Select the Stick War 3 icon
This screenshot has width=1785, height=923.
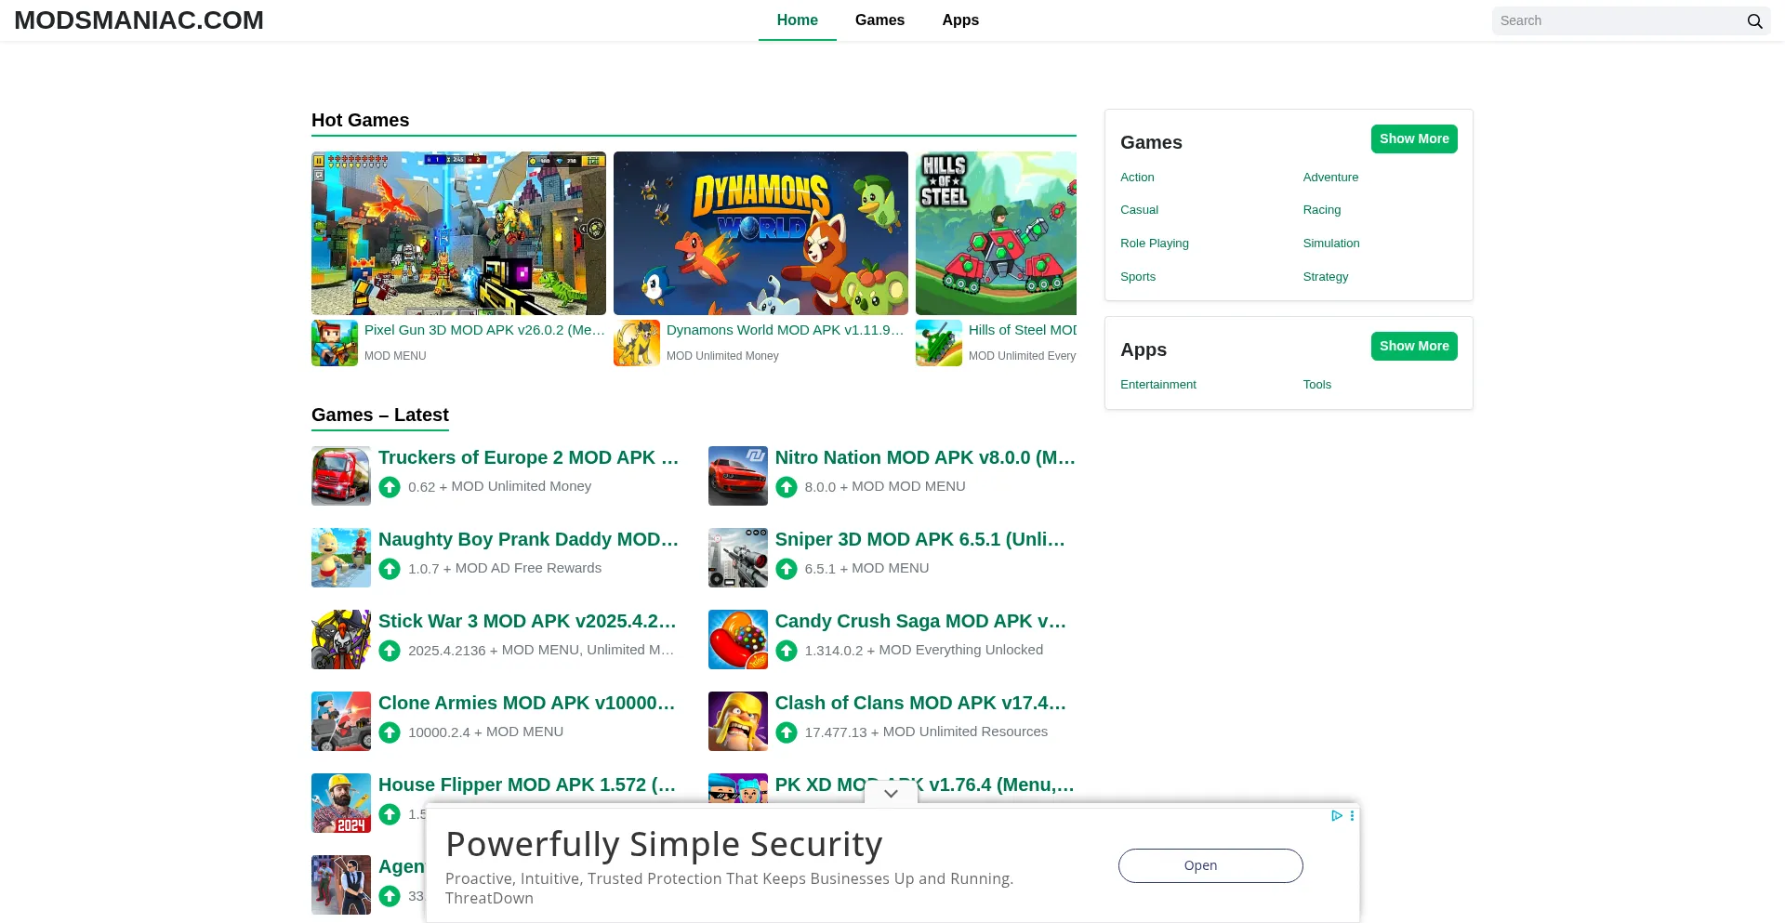click(340, 640)
